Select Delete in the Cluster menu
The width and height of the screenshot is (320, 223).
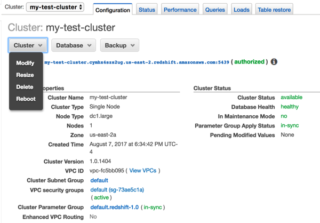[x=25, y=87]
